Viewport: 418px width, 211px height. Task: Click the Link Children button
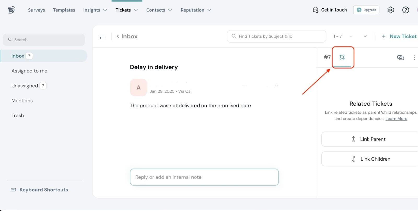370,159
